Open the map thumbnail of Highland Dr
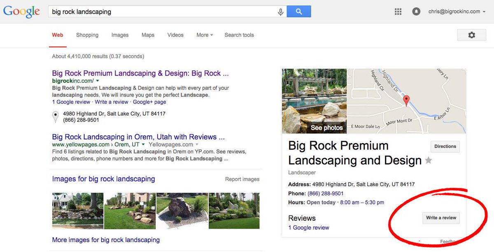494x252 pixels. coord(407,101)
